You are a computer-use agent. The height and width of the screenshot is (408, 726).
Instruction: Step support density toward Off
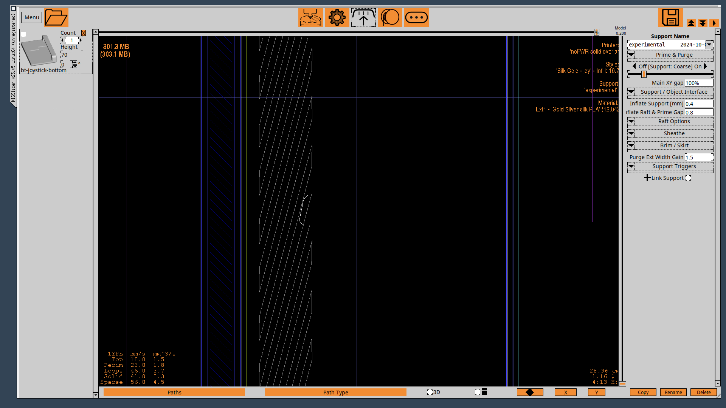634,66
